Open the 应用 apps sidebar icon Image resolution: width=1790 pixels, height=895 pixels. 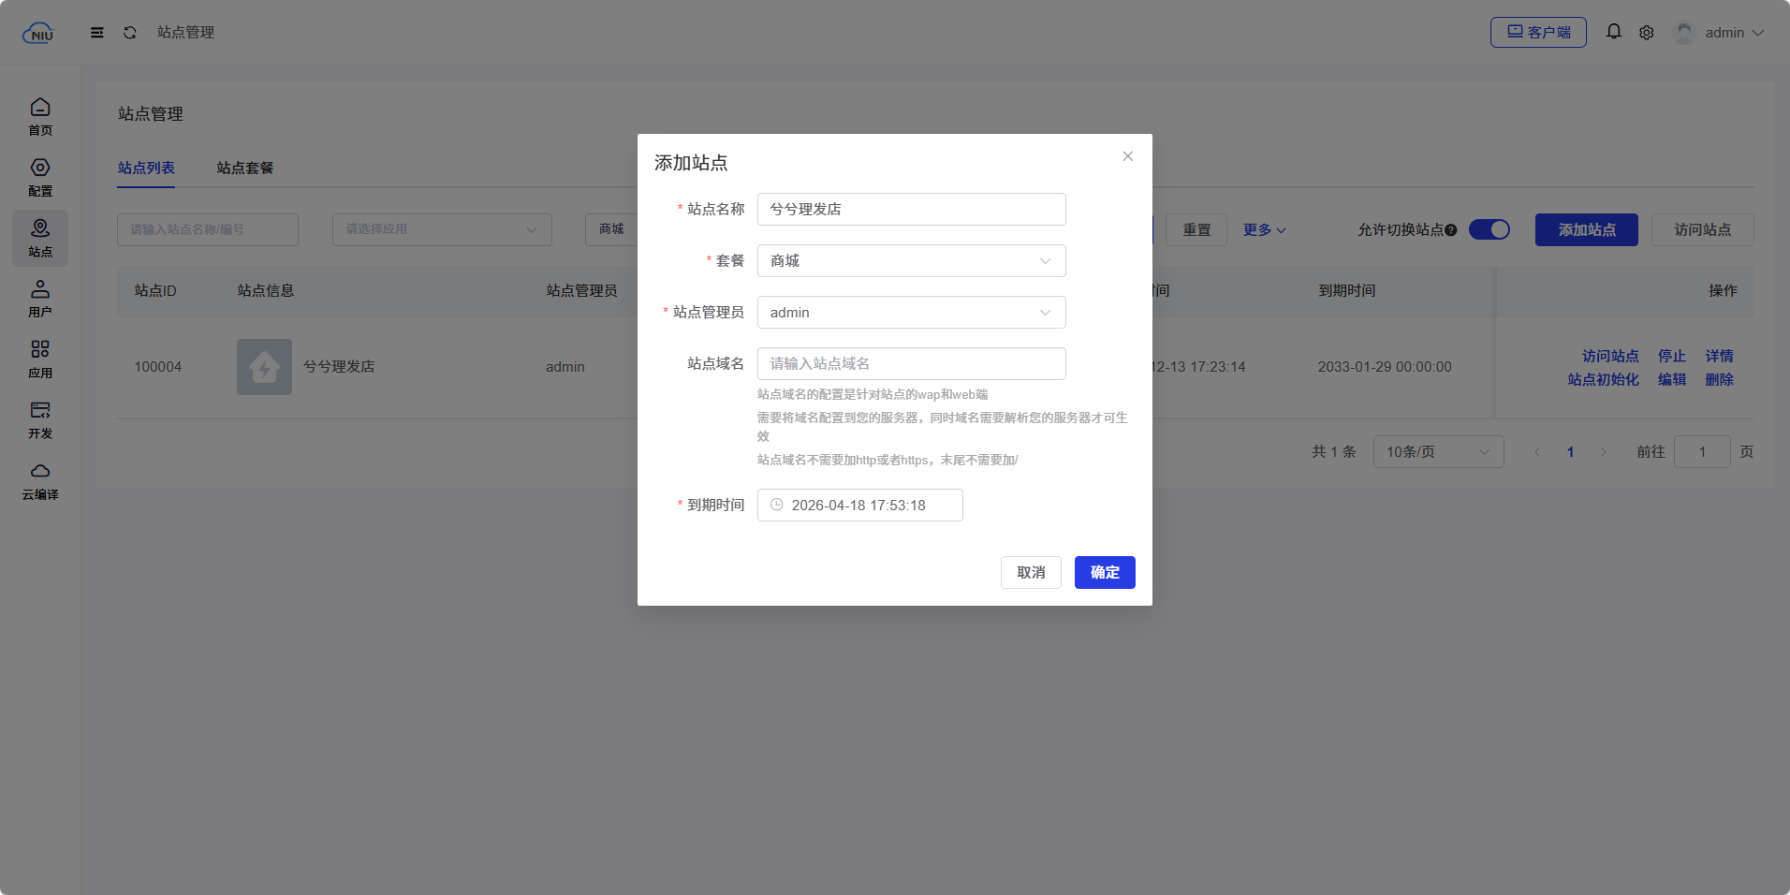pos(40,359)
